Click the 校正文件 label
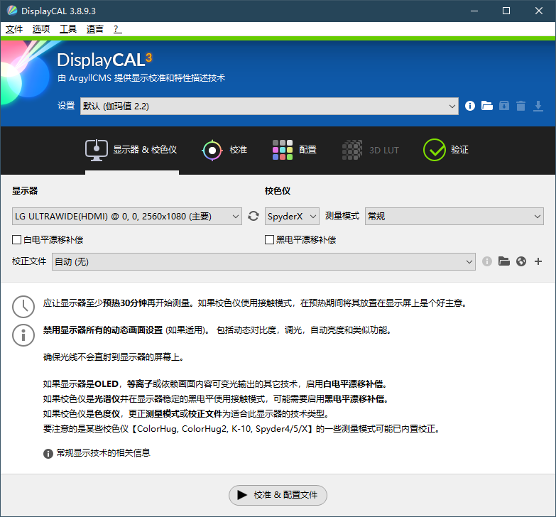Image resolution: width=556 pixels, height=517 pixels. click(x=29, y=261)
